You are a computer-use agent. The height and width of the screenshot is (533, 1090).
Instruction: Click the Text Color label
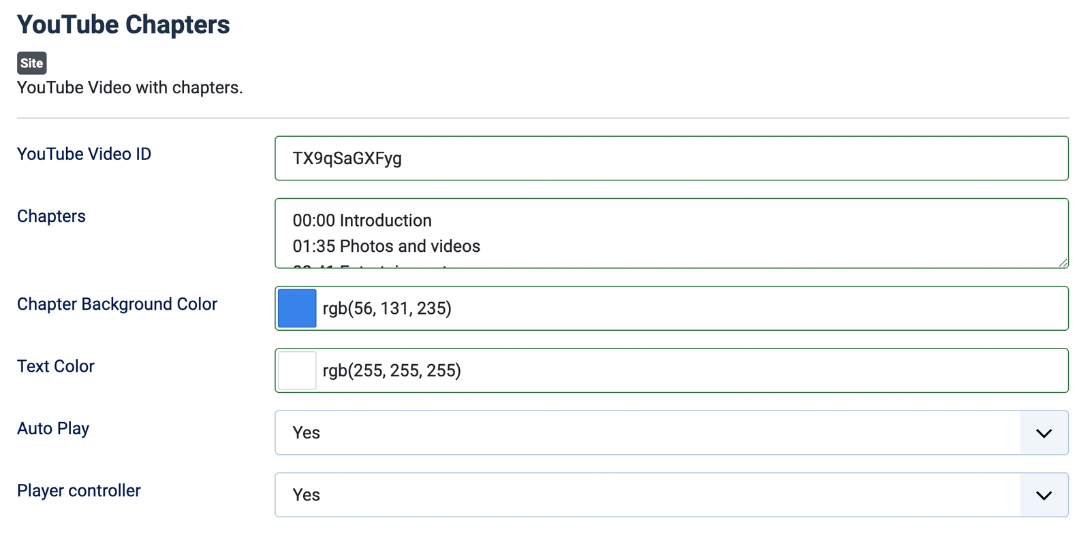pyautogui.click(x=56, y=366)
